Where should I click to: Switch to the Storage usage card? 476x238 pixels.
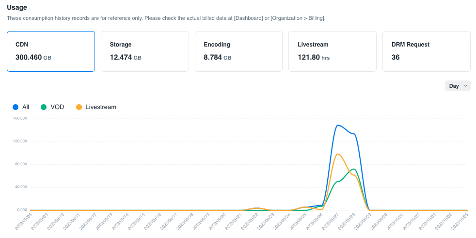(x=144, y=51)
